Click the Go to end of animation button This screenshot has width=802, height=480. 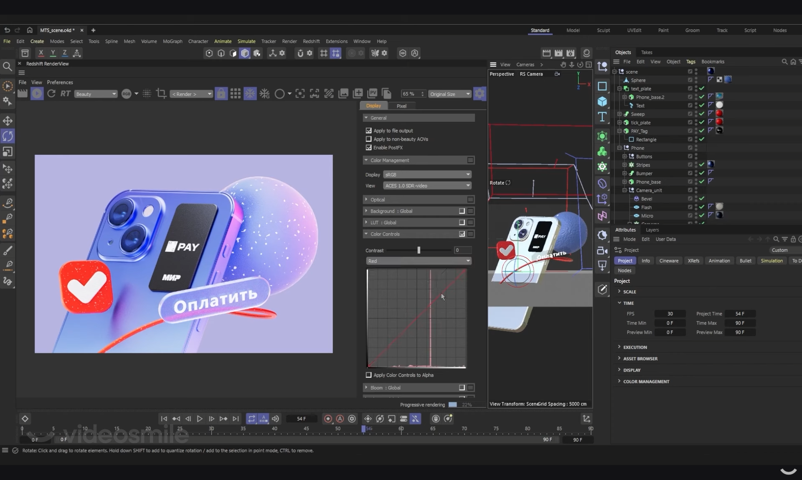click(x=236, y=419)
